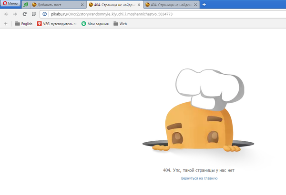
Task: Open the English bookmarks folder
Action: tap(23, 23)
